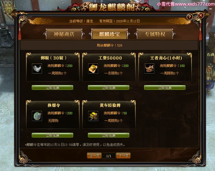Viewport: 215px width, 171px height.
Task: Select the 麒麟珍宝 tab
Action: (109, 34)
